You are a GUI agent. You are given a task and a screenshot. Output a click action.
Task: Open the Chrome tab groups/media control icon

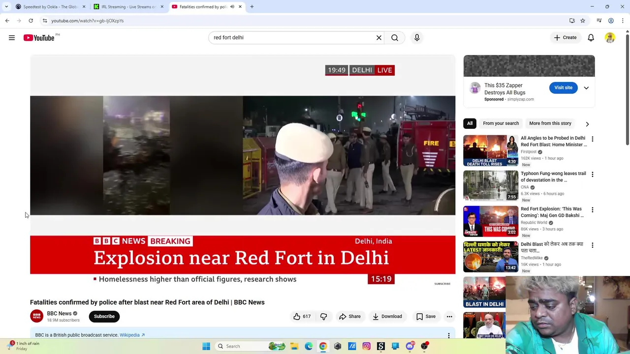click(599, 21)
